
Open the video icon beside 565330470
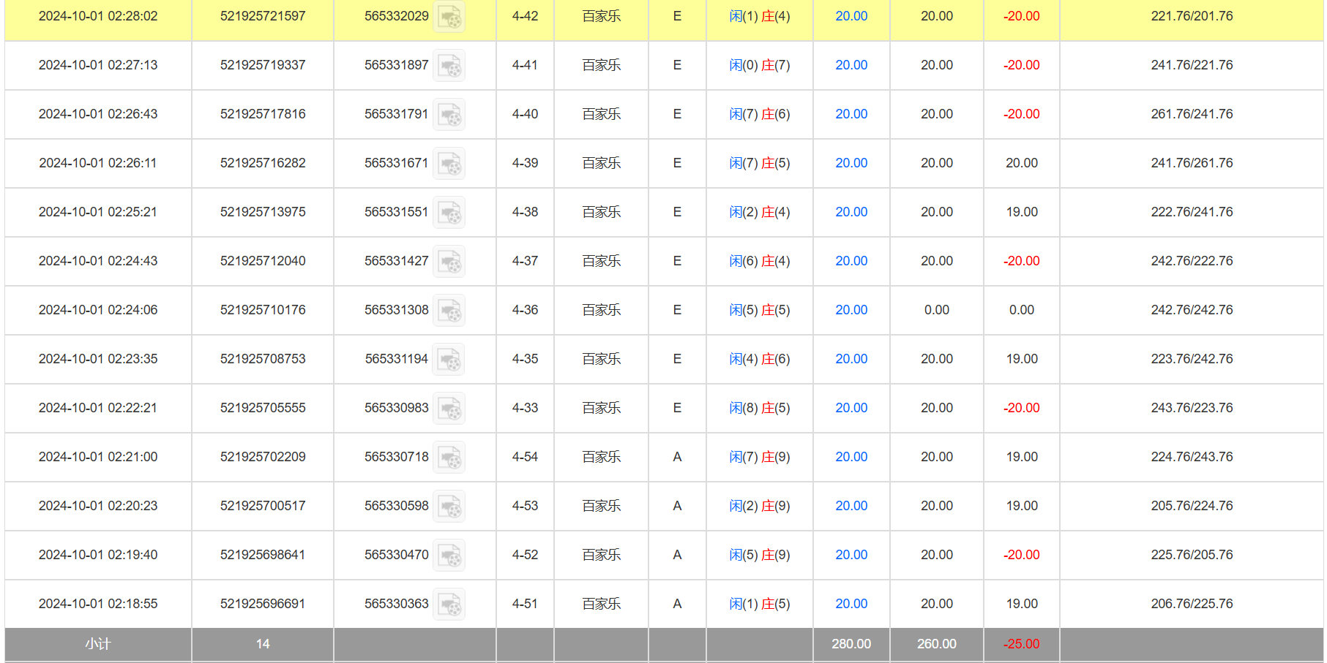449,556
